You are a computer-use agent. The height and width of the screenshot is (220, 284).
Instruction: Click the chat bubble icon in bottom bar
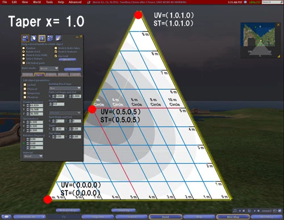coord(6,217)
